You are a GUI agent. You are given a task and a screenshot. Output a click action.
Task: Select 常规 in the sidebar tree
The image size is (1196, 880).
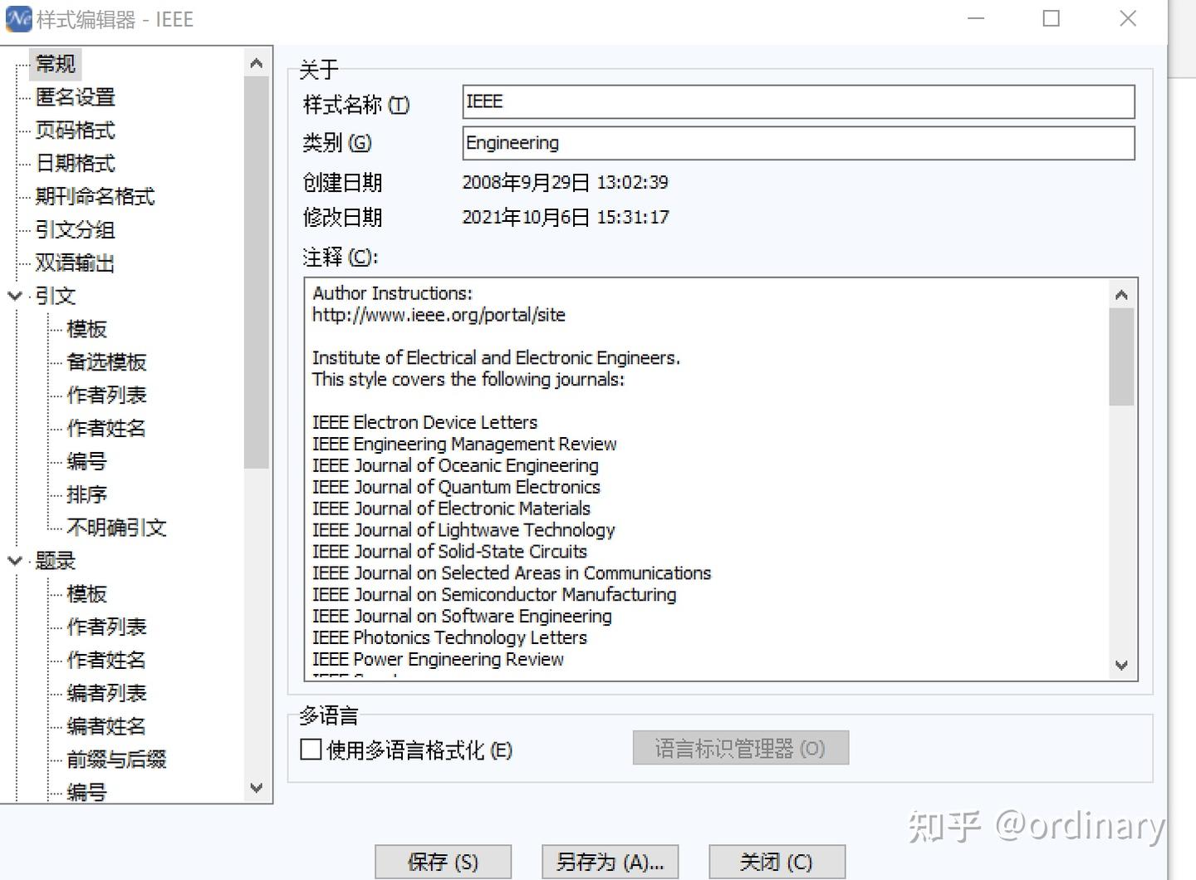54,64
